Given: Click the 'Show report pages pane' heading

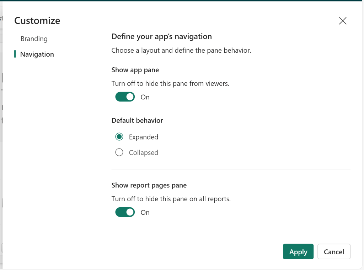Looking at the screenshot, I should [x=149, y=185].
